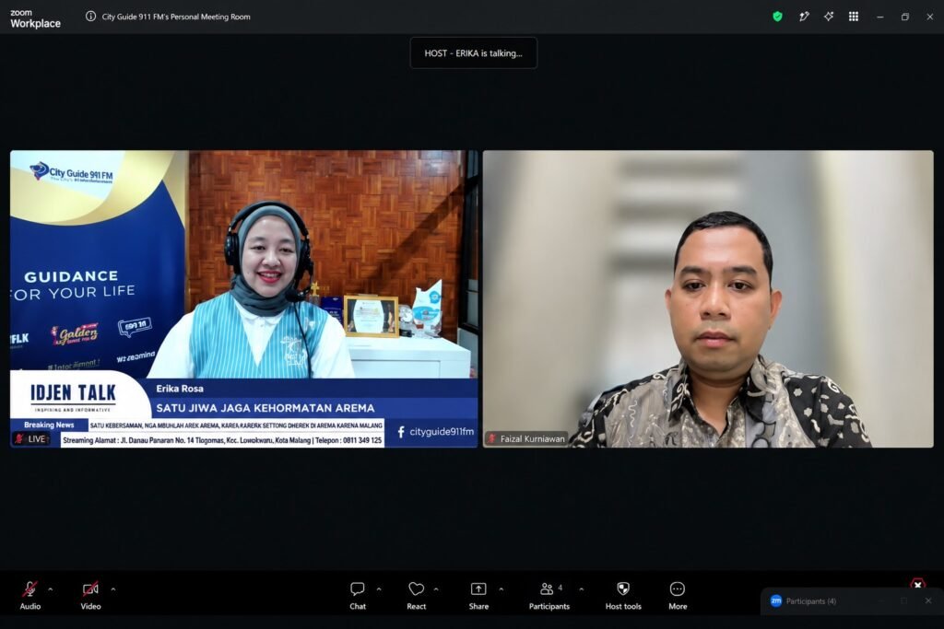The width and height of the screenshot is (944, 629).
Task: Click the Participants (4) mini window title
Action: tap(811, 601)
